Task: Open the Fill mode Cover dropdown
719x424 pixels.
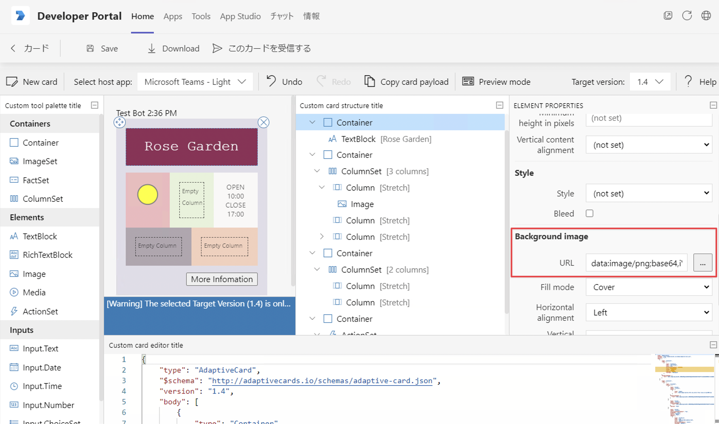Action: click(649, 287)
